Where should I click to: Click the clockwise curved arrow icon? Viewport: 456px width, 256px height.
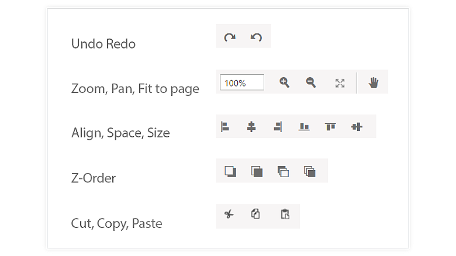point(230,37)
